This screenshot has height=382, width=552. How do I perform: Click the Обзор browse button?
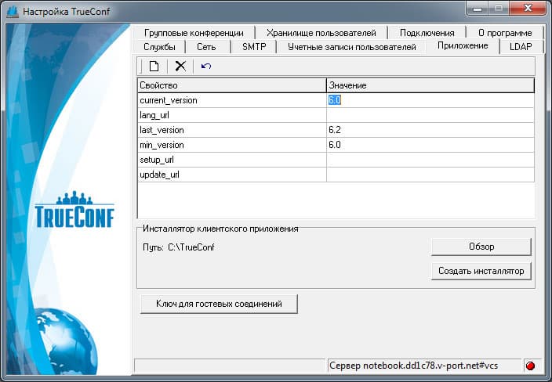click(481, 247)
